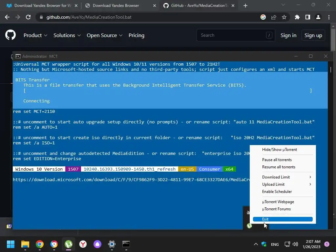Open Settings gear from taskbar

click(112, 244)
